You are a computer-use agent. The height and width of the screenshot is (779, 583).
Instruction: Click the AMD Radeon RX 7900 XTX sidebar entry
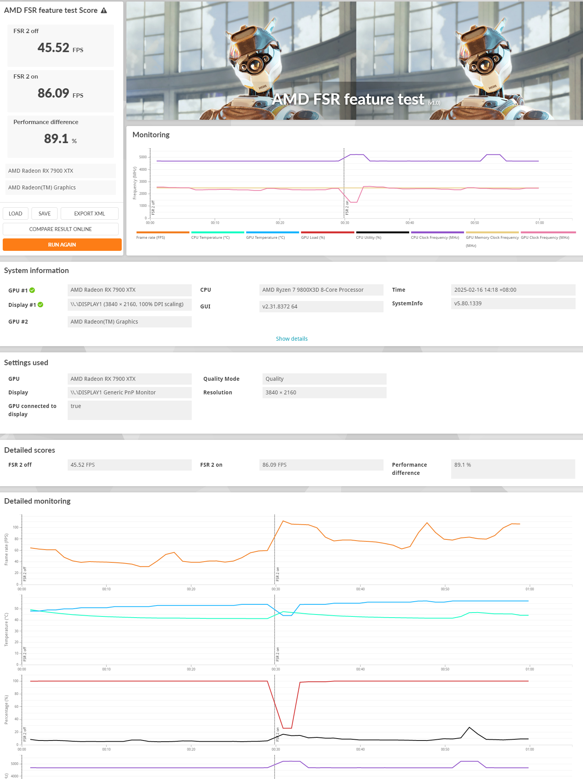(61, 171)
